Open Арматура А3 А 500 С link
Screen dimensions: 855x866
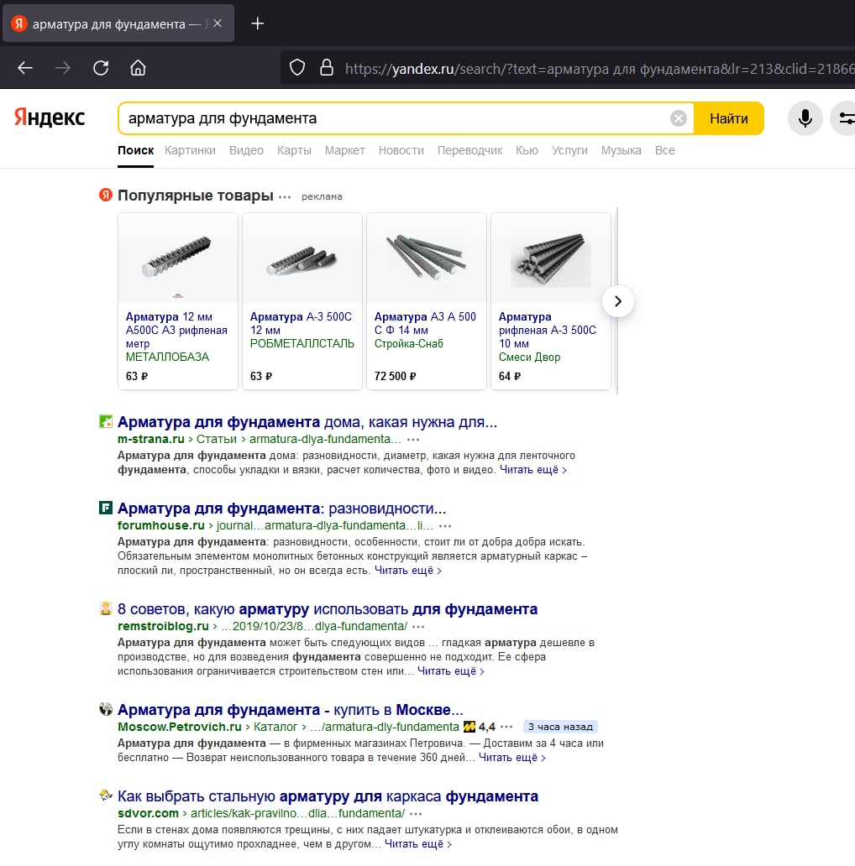[425, 324]
